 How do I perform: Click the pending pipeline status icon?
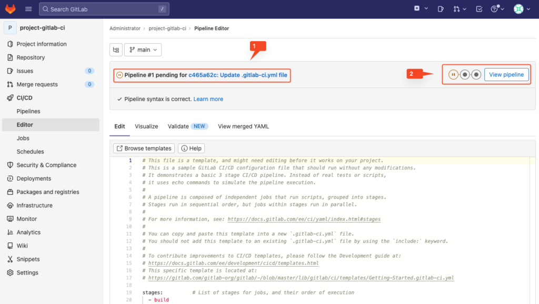[x=119, y=75]
